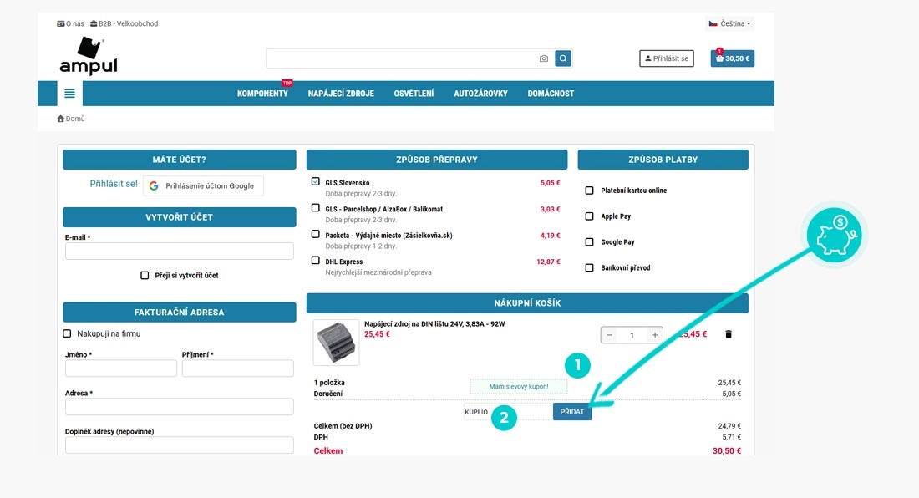Click Mám slevový kupón! button
The height and width of the screenshot is (498, 919).
[x=519, y=387]
